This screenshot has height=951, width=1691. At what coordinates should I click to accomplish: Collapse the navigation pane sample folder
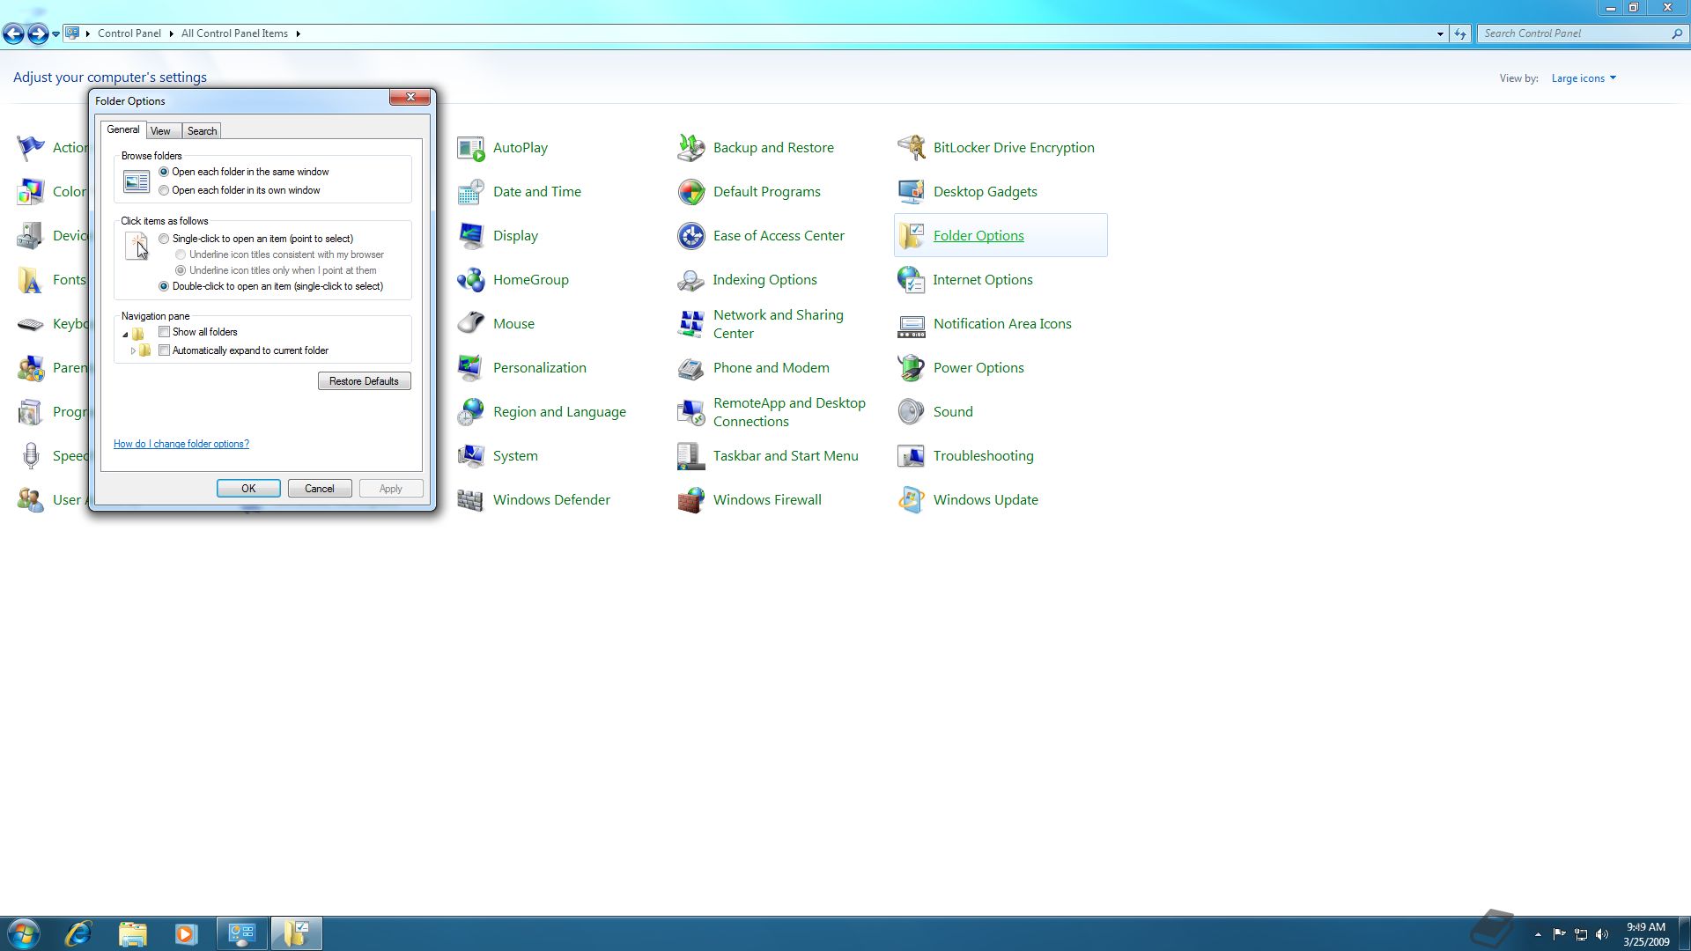pos(125,335)
